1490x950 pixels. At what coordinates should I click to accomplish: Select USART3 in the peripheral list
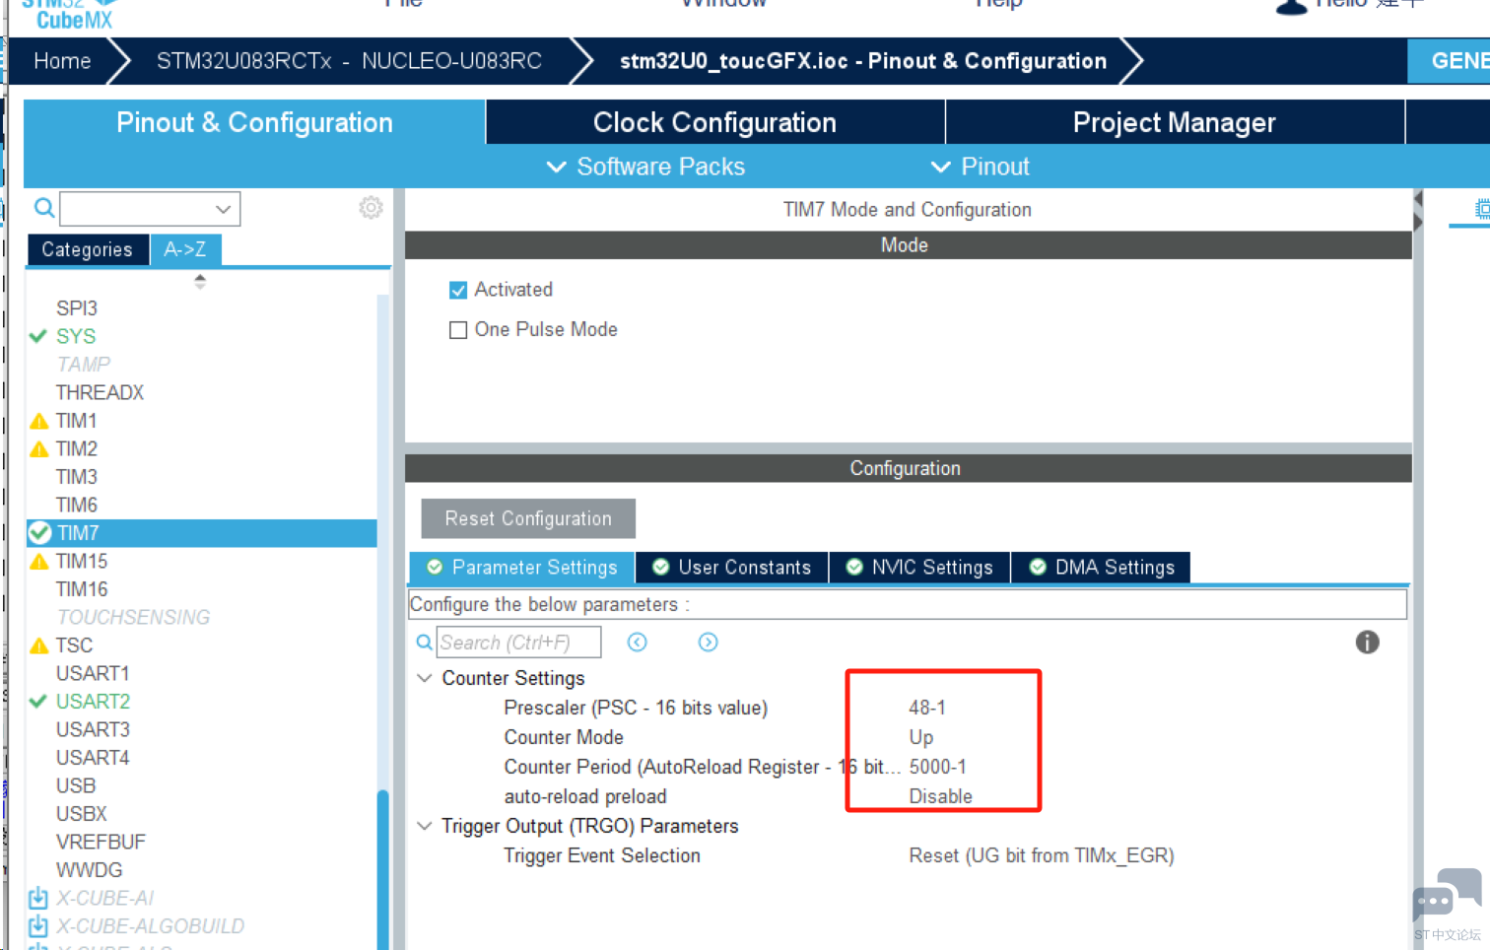[93, 729]
